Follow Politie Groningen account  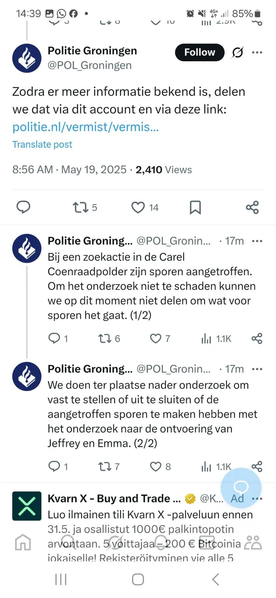pyautogui.click(x=200, y=53)
